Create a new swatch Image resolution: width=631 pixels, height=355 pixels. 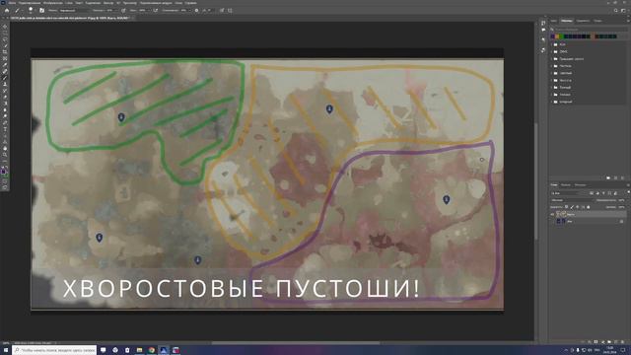pos(615,177)
